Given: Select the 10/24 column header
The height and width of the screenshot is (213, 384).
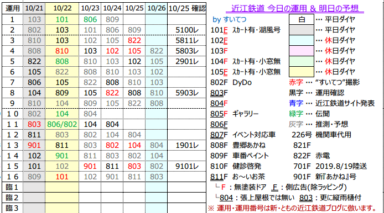Looking at the screenshot, I should click(112, 8).
